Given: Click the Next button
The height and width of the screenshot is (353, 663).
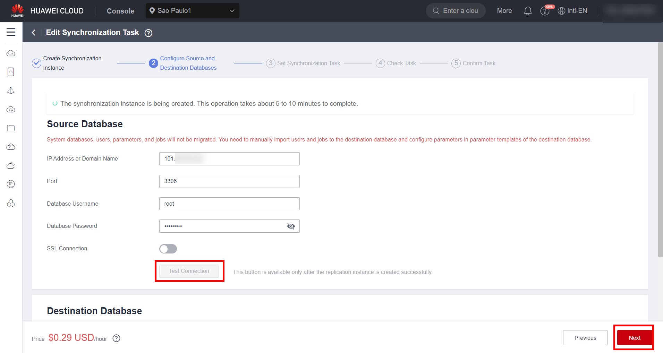Looking at the screenshot, I should tap(634, 338).
